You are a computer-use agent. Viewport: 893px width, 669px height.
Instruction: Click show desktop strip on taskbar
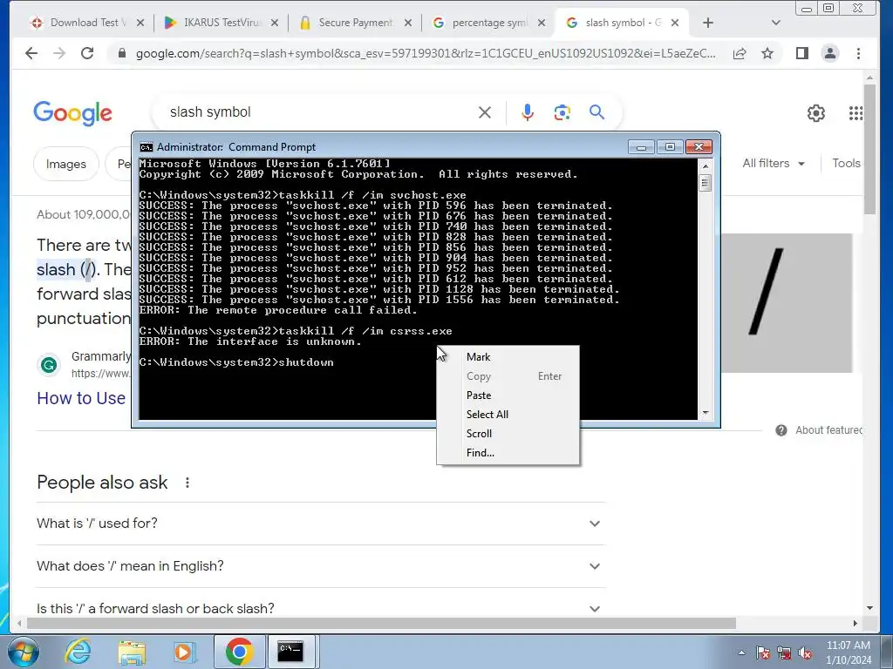click(x=886, y=652)
